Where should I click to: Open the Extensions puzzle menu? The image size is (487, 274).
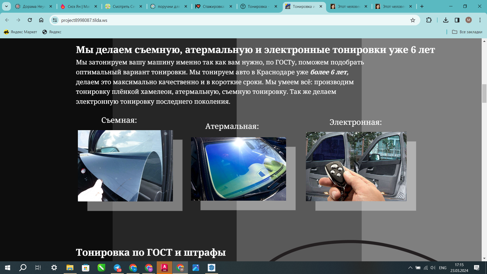[x=429, y=20]
